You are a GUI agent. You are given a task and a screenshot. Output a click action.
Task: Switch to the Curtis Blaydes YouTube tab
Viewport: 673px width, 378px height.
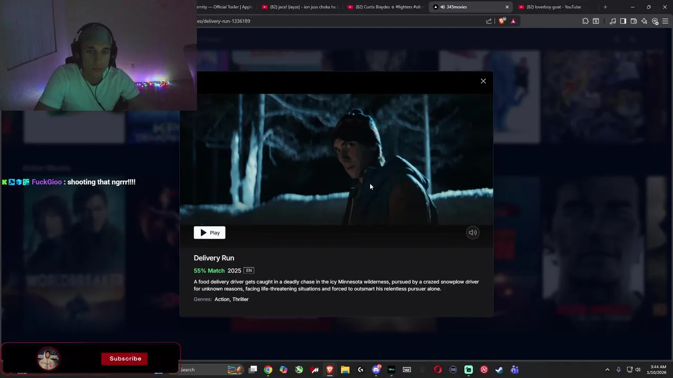386,7
